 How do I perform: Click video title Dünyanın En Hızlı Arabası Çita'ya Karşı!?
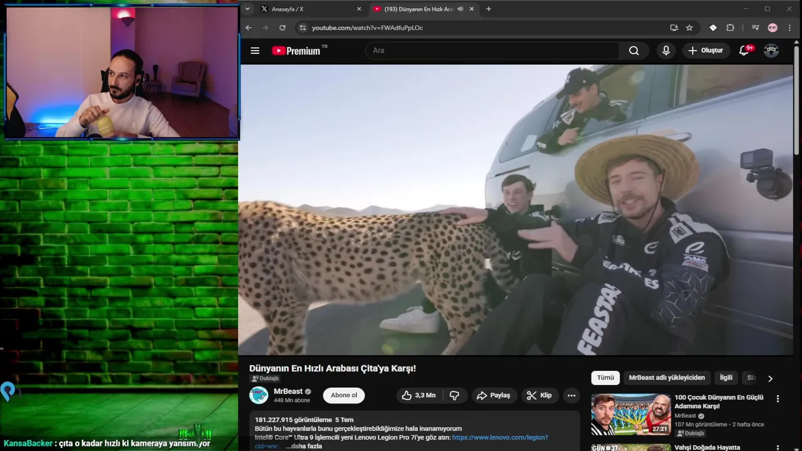point(333,368)
